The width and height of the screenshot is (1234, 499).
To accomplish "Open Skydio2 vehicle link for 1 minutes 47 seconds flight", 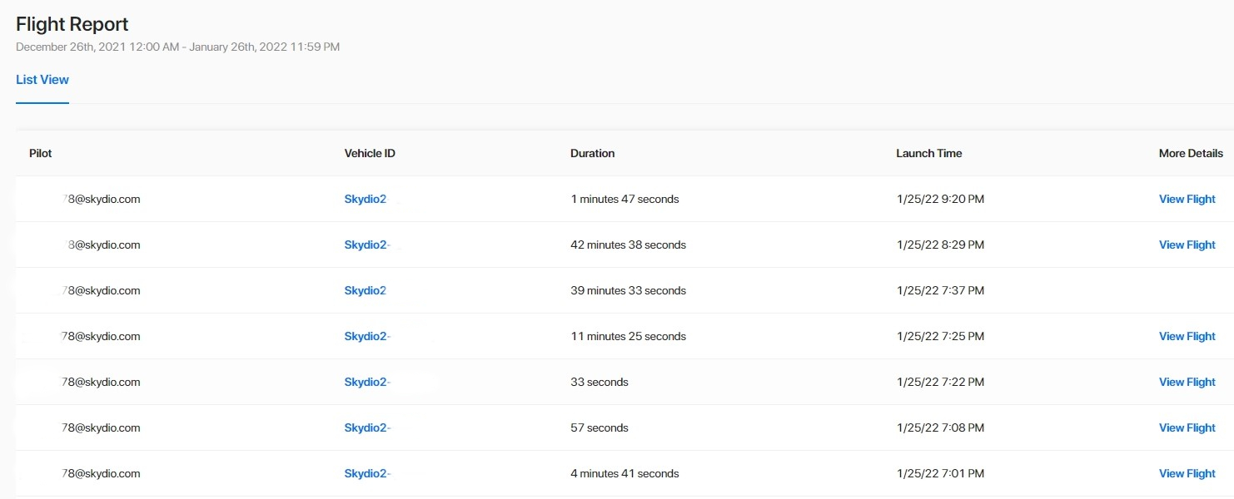I will point(366,199).
